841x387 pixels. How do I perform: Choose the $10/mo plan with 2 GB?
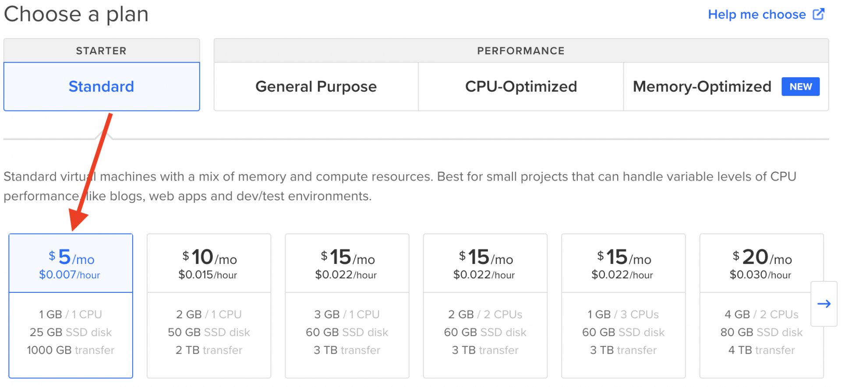[x=209, y=305]
